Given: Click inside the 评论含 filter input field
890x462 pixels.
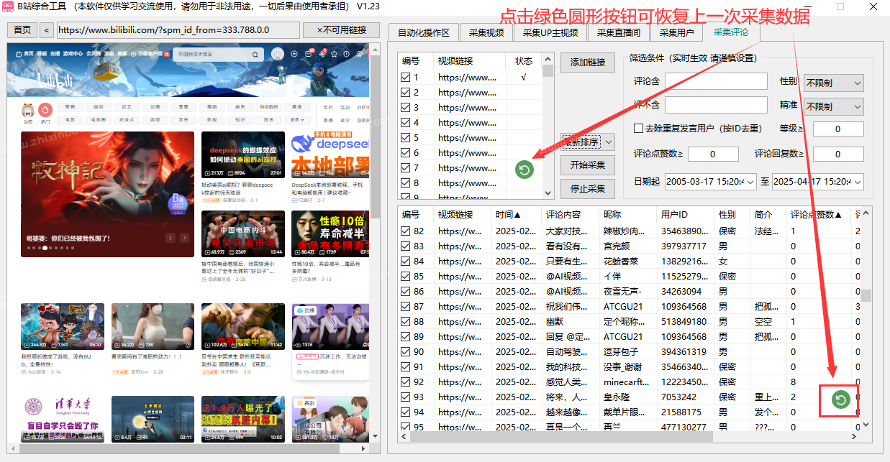Looking at the screenshot, I should pos(717,81).
